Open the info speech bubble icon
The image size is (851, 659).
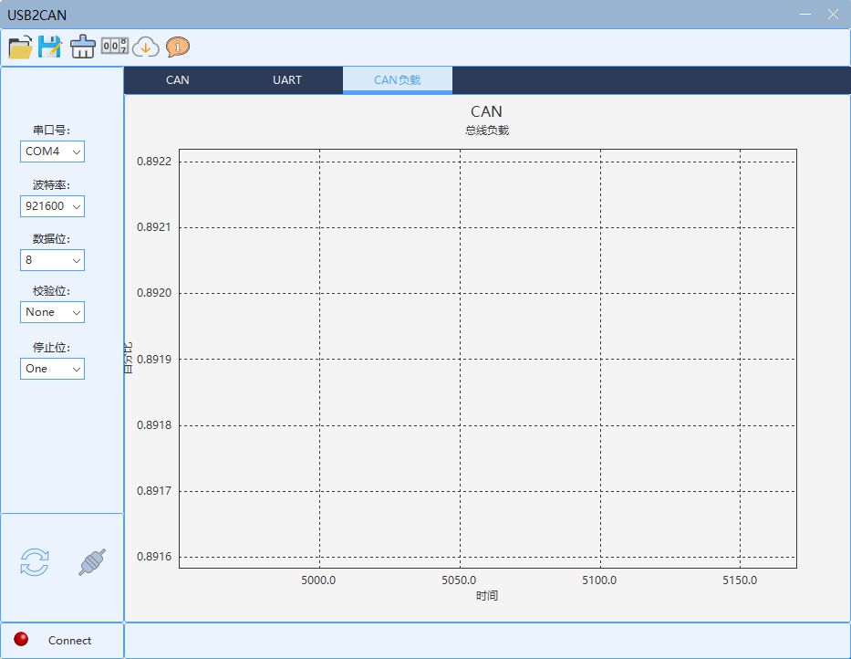pos(178,47)
